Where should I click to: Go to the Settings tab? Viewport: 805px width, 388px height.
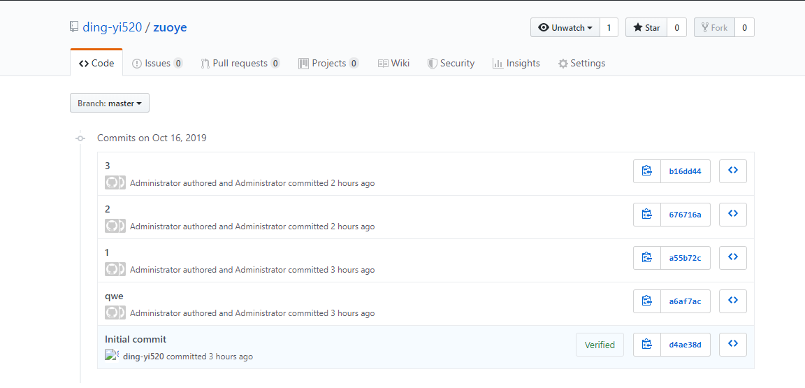[581, 64]
